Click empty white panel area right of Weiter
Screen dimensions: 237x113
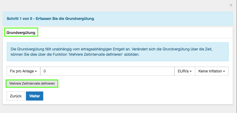click(x=133, y=96)
